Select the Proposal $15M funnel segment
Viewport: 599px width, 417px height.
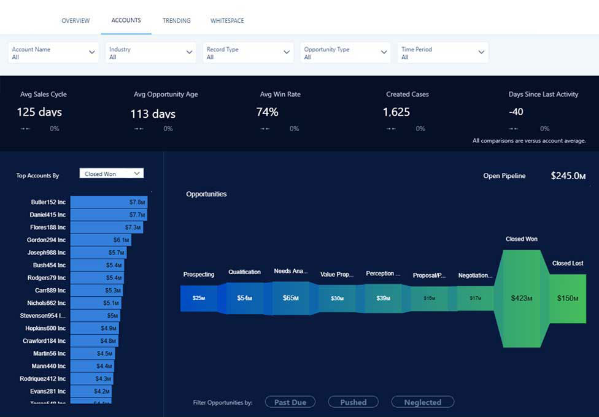coord(430,298)
